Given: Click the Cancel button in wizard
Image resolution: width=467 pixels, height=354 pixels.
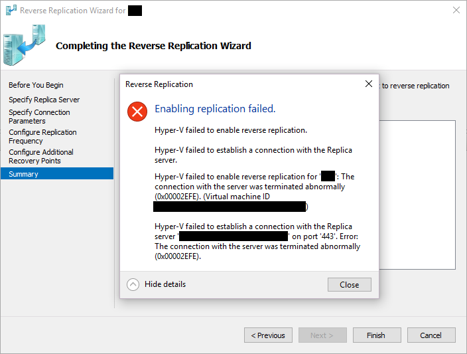Looking at the screenshot, I should coord(431,335).
